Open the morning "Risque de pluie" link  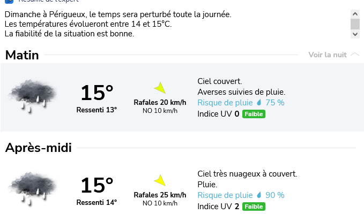point(225,103)
